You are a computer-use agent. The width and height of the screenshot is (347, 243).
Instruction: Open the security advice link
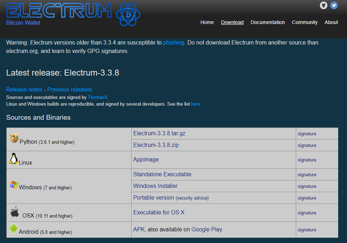[x=192, y=198]
